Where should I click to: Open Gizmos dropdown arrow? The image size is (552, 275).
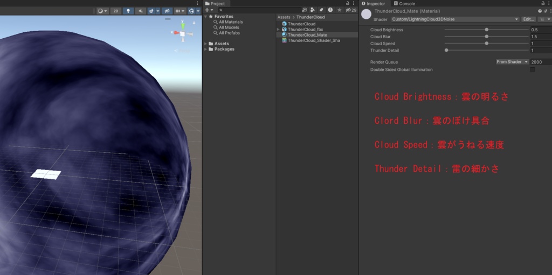coord(197,11)
